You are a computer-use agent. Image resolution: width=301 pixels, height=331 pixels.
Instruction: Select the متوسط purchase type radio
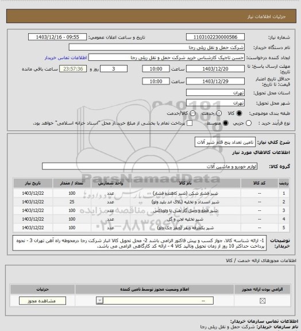(x=226, y=123)
